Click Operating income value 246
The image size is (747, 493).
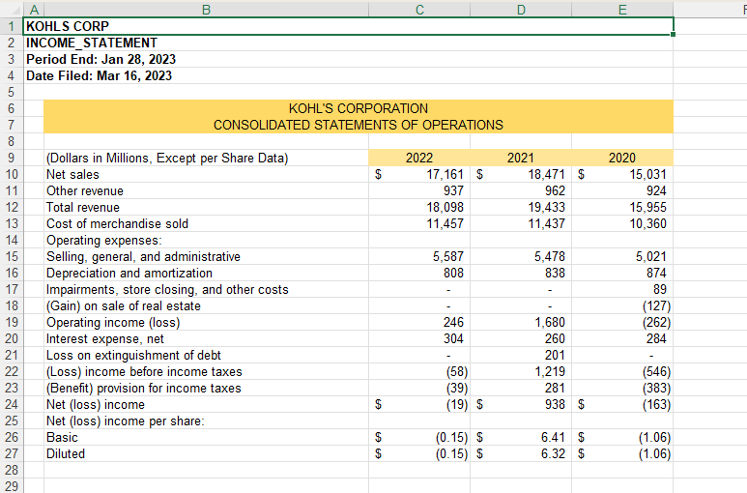point(453,323)
